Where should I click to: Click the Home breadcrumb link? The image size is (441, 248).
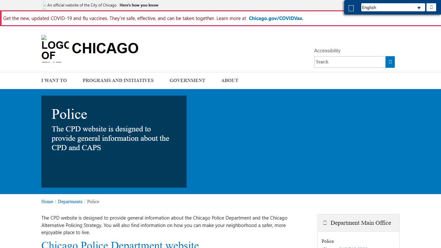47,201
